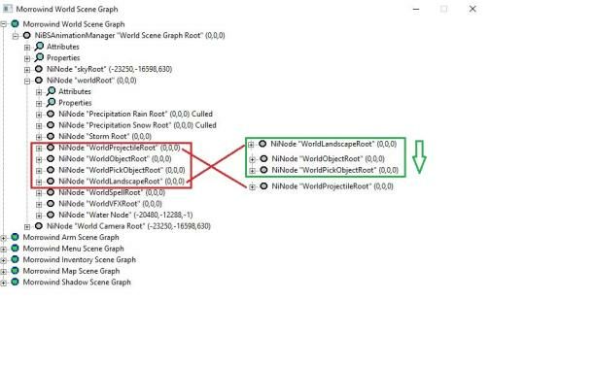Expand the Storm Root node

point(39,137)
